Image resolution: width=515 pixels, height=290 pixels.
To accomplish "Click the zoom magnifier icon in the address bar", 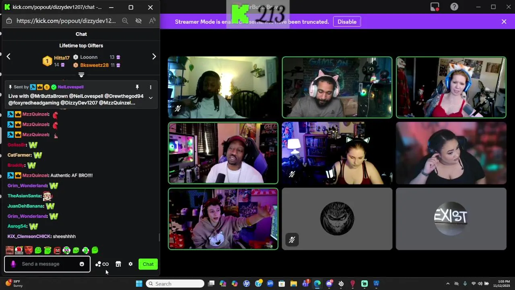I will click(x=125, y=21).
